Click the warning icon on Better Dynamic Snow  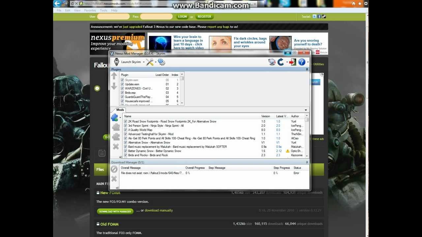(x=287, y=151)
